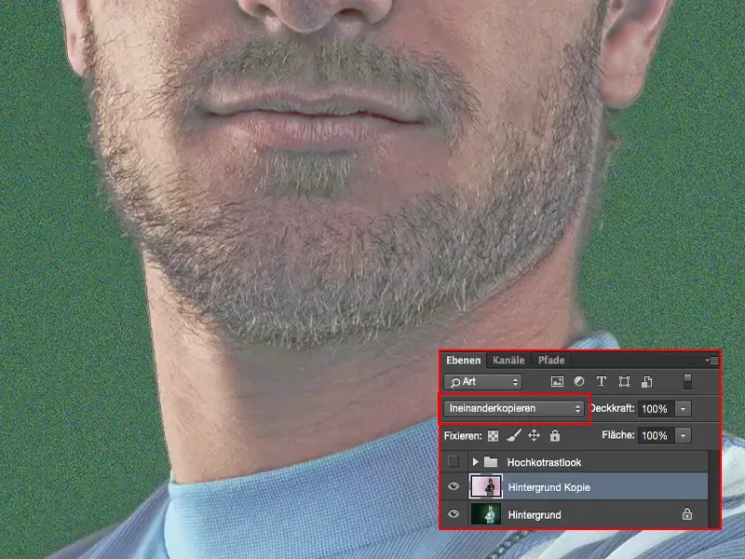Expand the Hochkotrastlook group triangle
Screen dimensions: 745x559
tap(475, 461)
